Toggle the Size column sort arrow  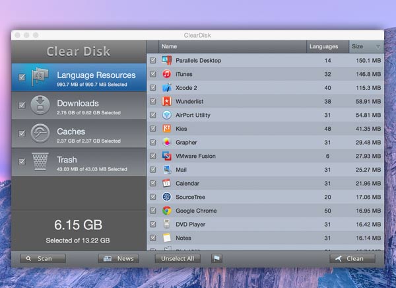point(378,47)
